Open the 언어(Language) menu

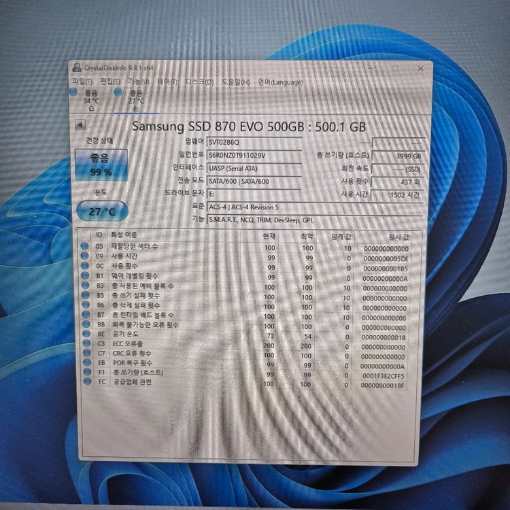pos(280,82)
